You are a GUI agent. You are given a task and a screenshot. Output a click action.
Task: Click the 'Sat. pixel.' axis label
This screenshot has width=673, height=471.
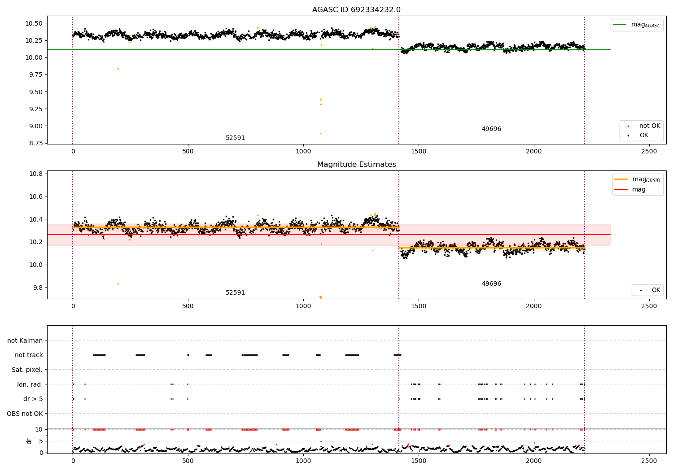[x=27, y=370]
